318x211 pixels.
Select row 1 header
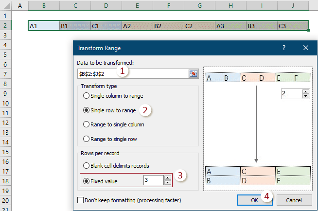point(5,16)
